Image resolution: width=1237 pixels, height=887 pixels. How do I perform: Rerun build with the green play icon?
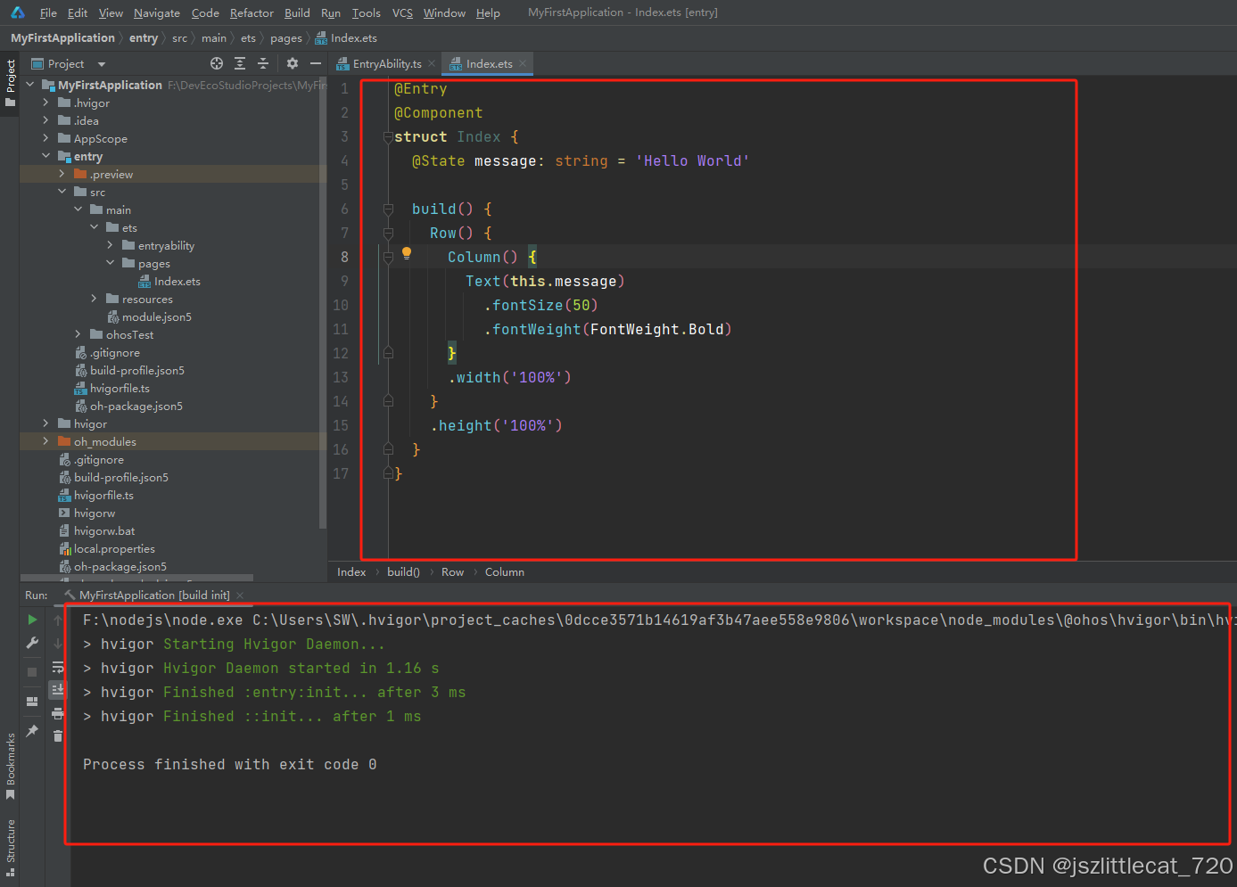(x=32, y=620)
